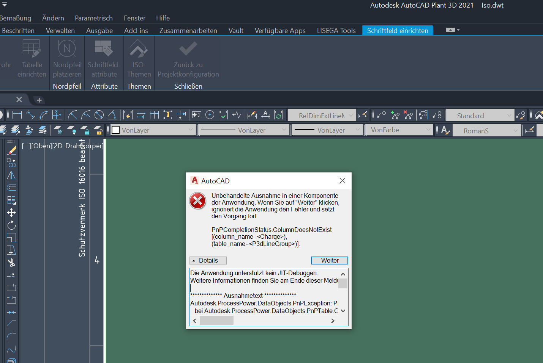
Task: Open the Verfügbare Apps ribbon tab
Action: coord(280,30)
